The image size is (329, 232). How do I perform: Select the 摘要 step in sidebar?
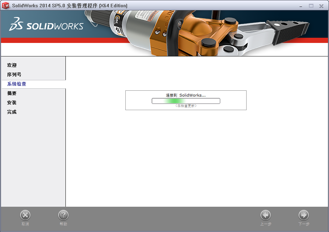pos(12,93)
